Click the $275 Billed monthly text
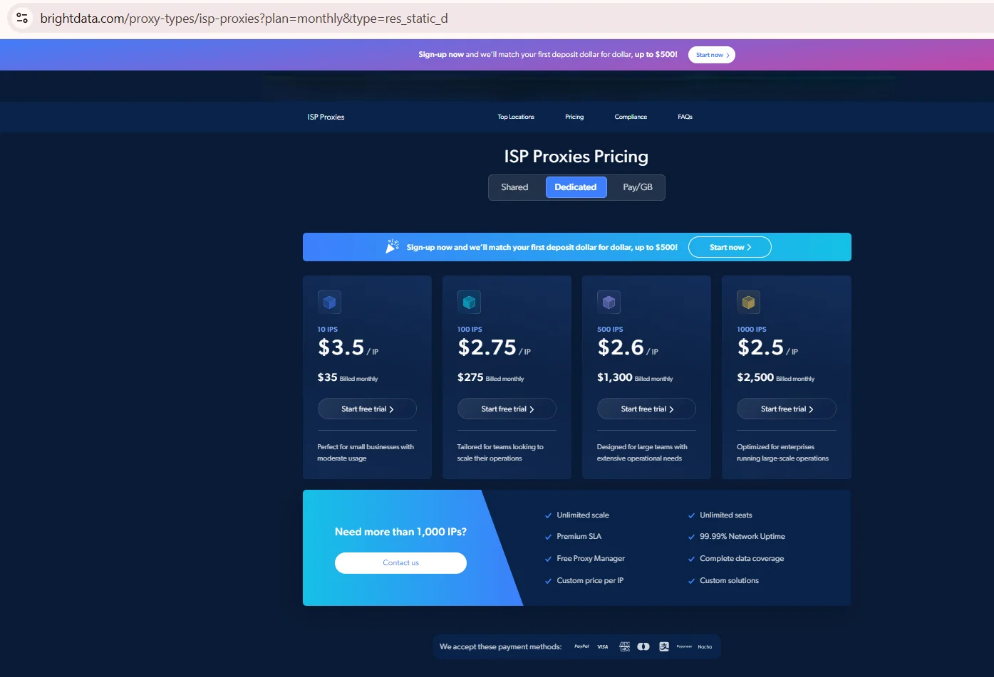 (x=490, y=377)
